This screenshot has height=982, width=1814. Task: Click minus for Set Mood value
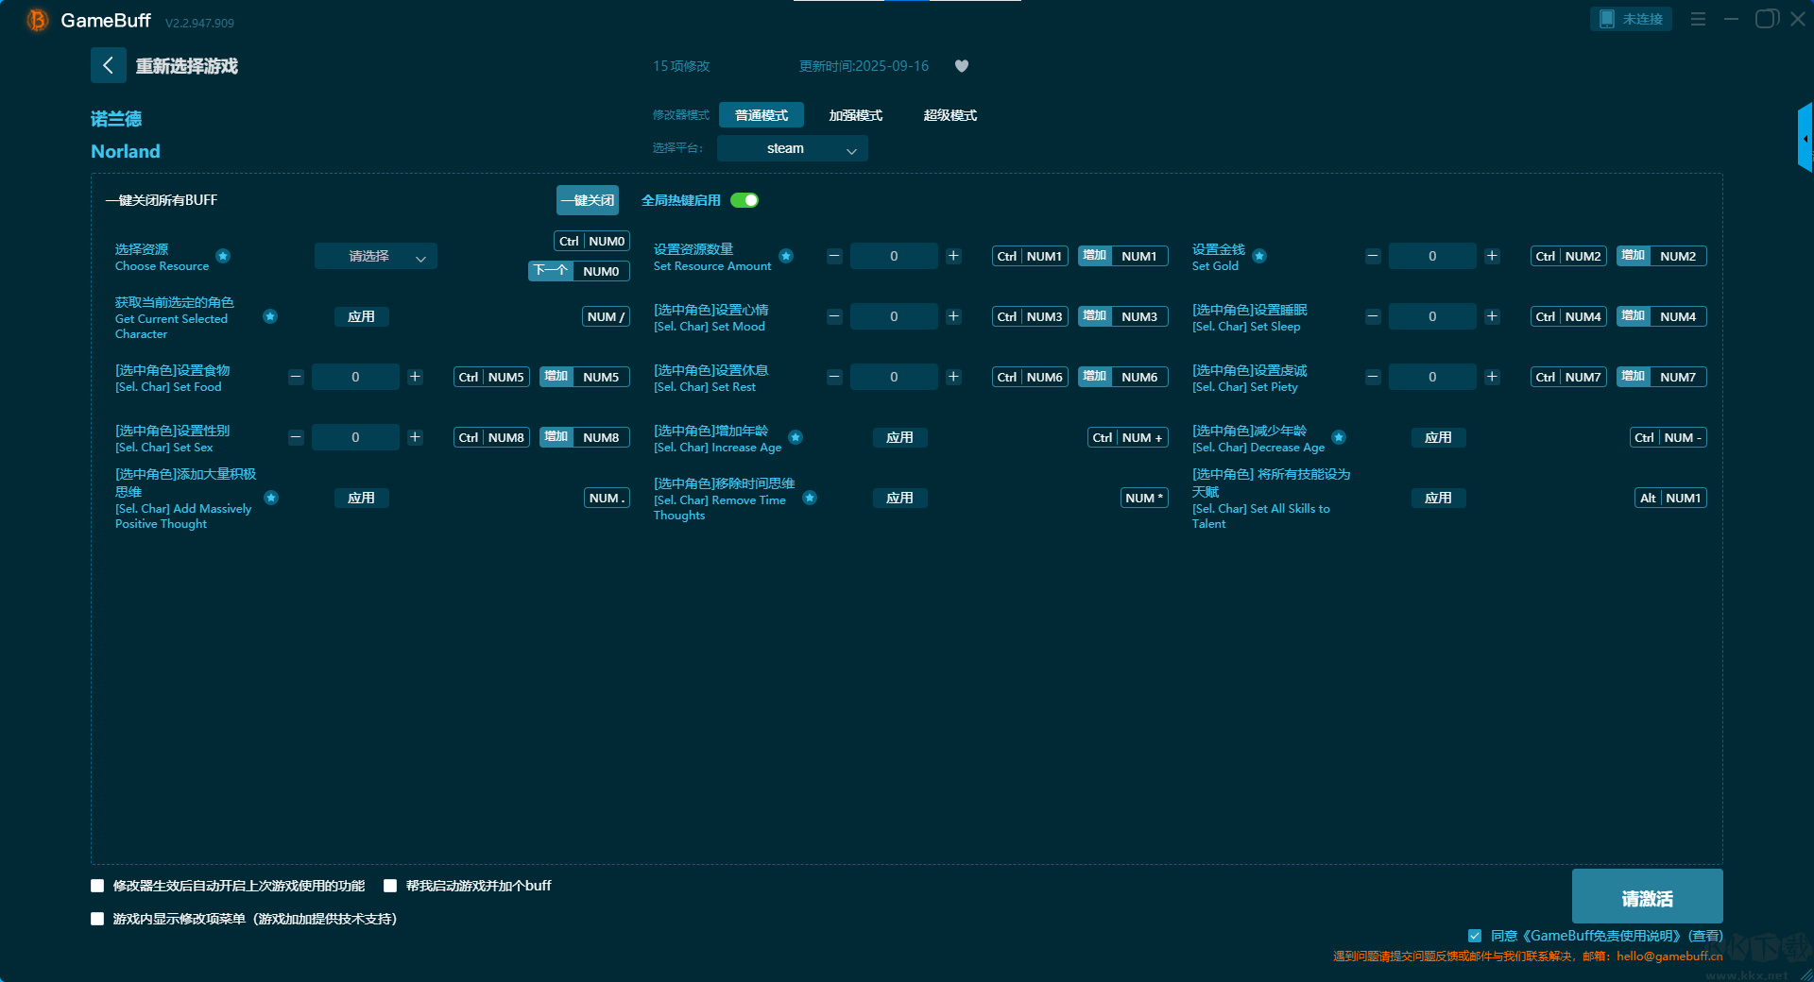coord(834,316)
